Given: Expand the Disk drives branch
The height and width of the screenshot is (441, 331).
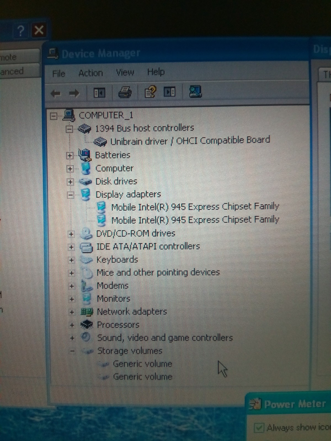Looking at the screenshot, I should (70, 182).
